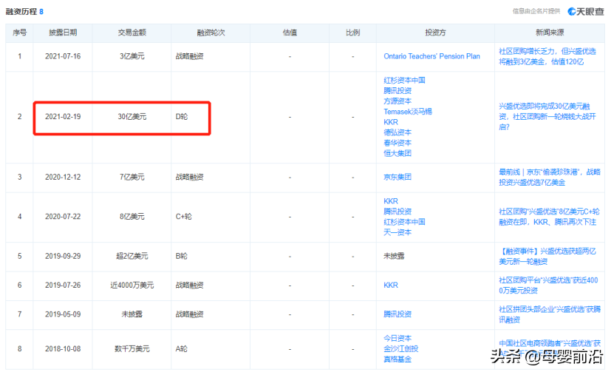Open the 德弘资本 investor link
The height and width of the screenshot is (375, 614).
[398, 132]
